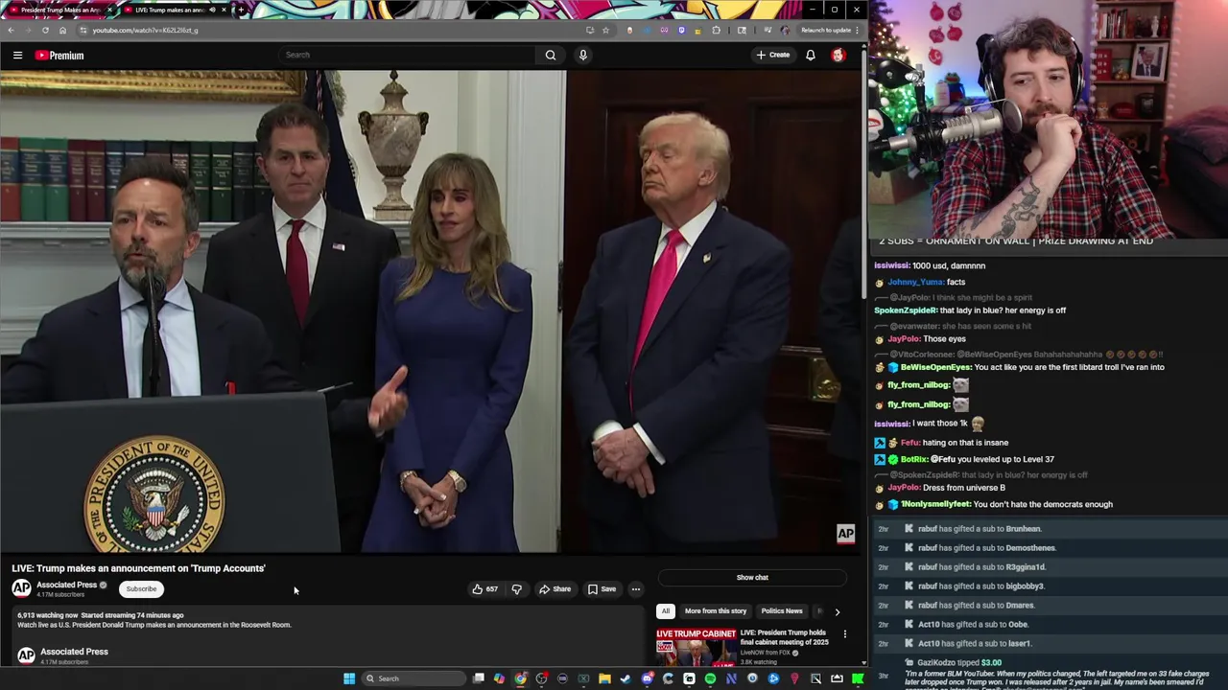Viewport: 1228px width, 690px height.
Task: Select the Politics News chip
Action: coord(782,611)
